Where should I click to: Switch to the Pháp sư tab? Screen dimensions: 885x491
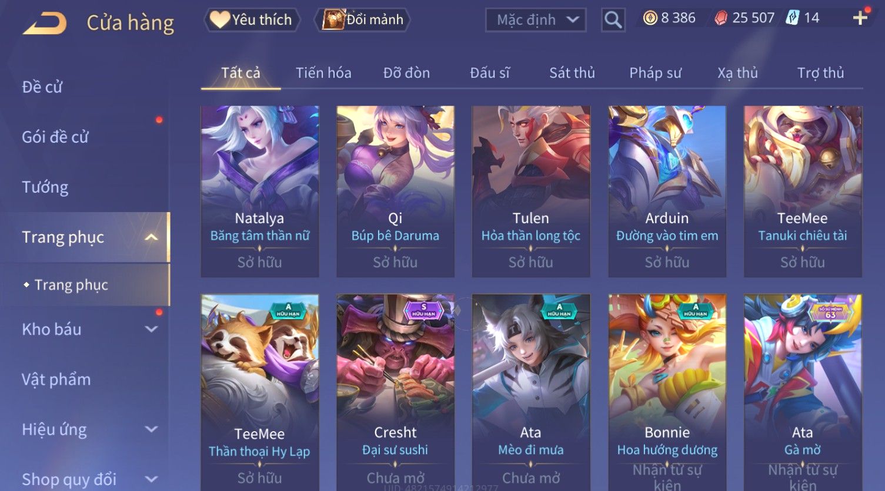coord(655,73)
